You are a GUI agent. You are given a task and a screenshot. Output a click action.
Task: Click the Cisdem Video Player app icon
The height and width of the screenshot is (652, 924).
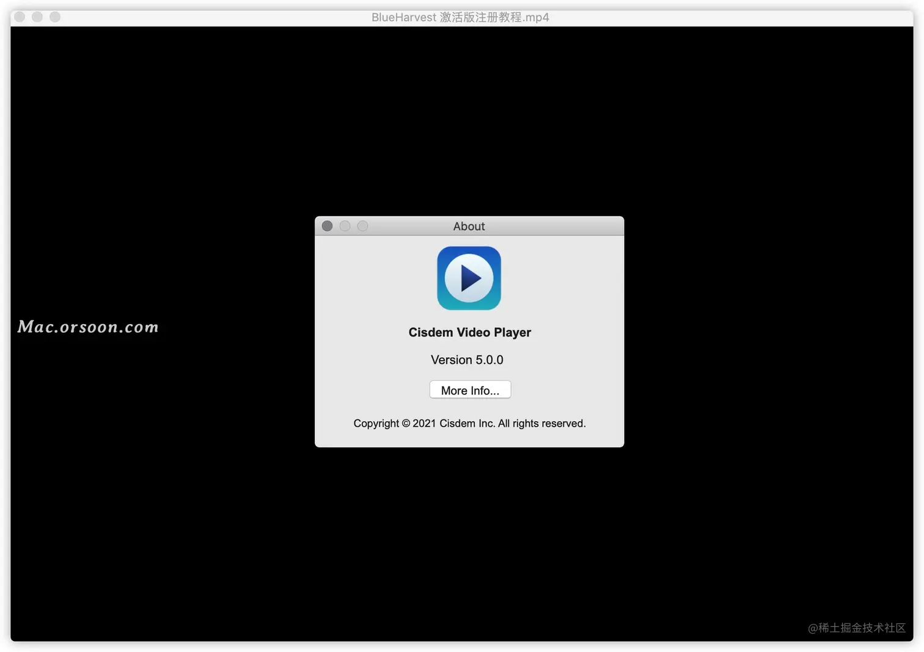coord(469,278)
